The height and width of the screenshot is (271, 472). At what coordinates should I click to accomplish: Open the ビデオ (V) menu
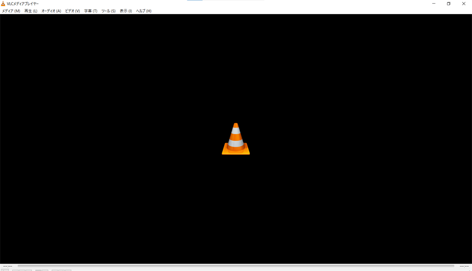[73, 11]
